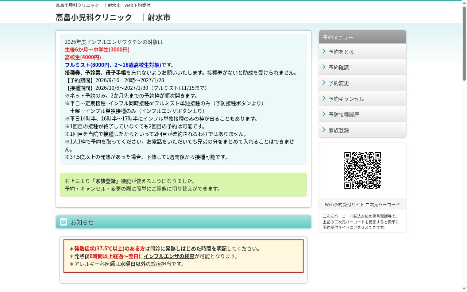Screen dimensions: 467x292
Task: Click the chevron beside 予約をとる
Action: pos(324,51)
